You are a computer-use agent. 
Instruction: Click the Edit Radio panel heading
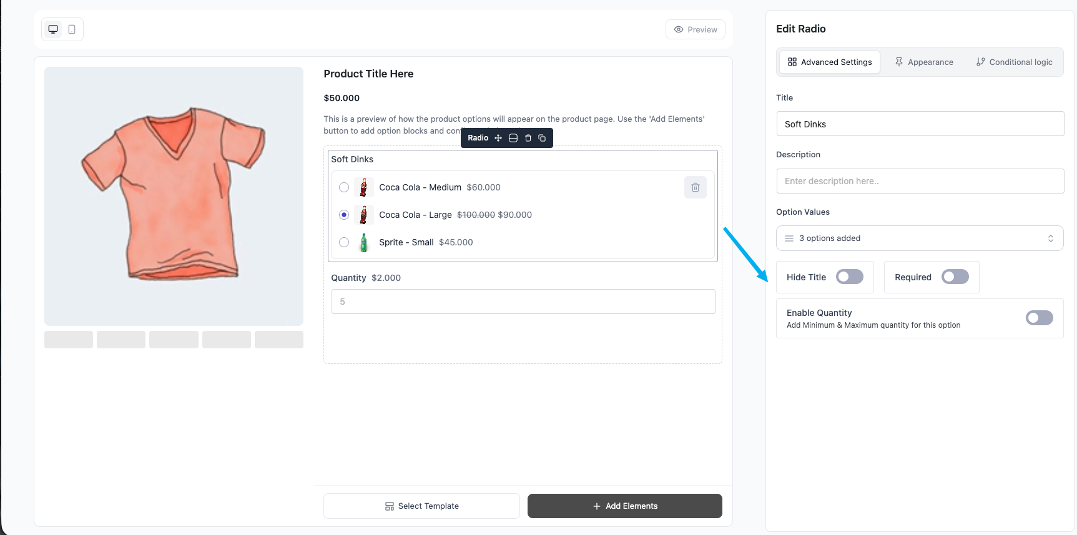(x=801, y=29)
